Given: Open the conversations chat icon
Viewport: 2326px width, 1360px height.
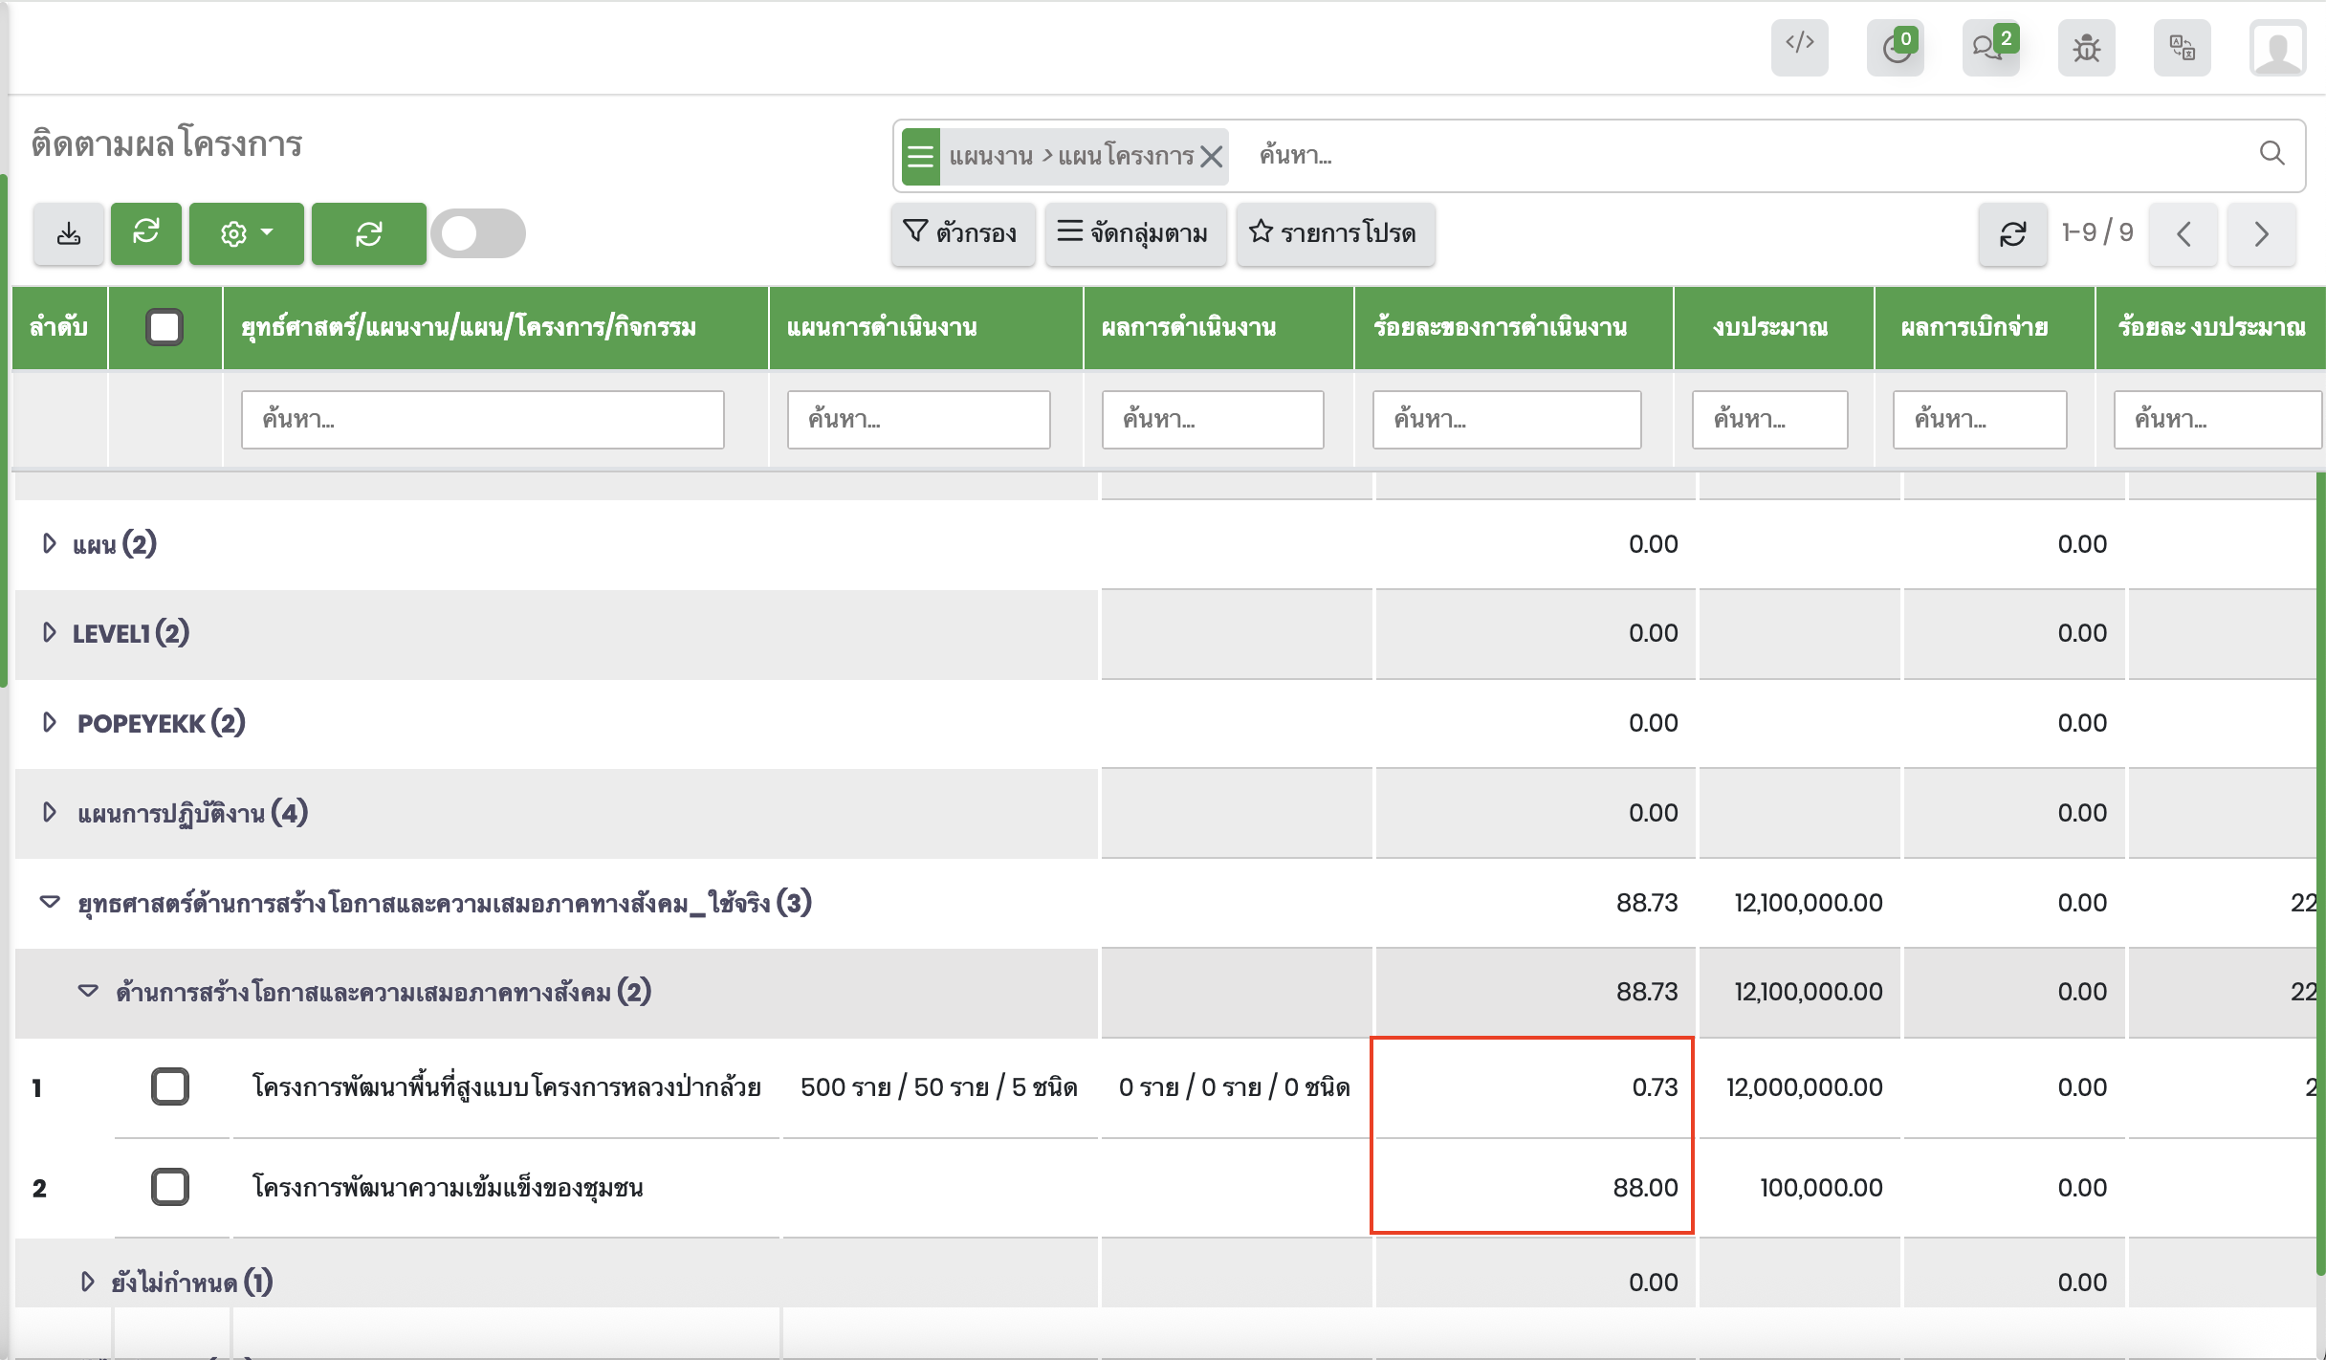Looking at the screenshot, I should point(1989,47).
